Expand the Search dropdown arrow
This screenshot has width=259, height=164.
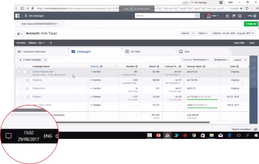[193, 33]
